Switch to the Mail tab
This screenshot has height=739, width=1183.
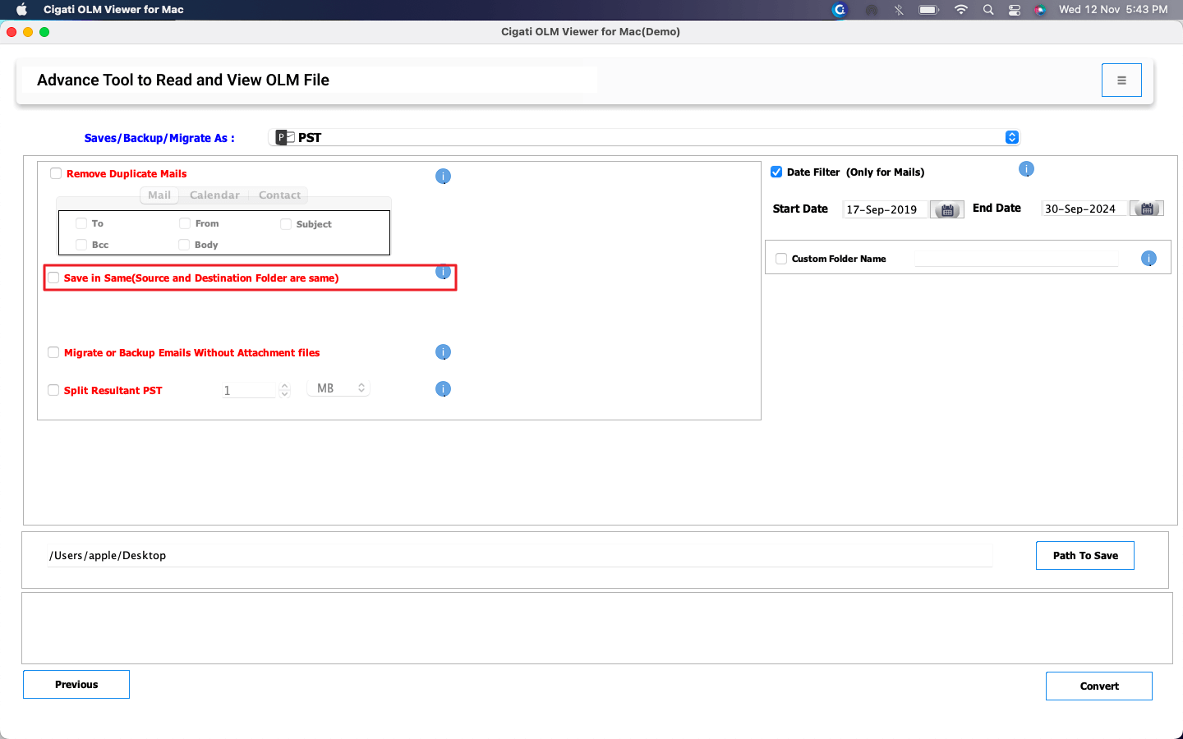coord(159,195)
